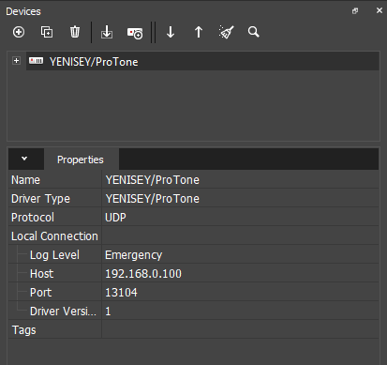Click the Duplicate device icon
The image size is (387, 365).
point(47,32)
